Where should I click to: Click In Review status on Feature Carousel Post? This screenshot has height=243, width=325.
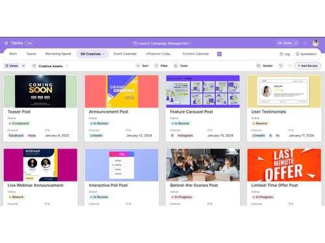click(180, 123)
